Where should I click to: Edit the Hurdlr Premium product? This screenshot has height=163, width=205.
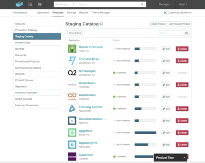tap(166, 49)
